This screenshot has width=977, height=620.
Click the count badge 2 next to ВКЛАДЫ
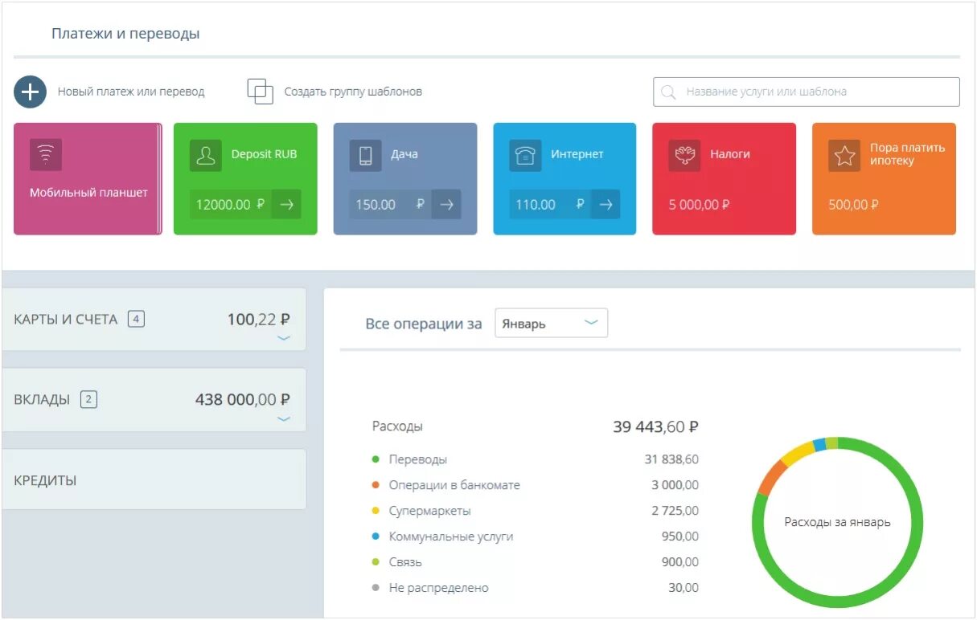tap(88, 399)
